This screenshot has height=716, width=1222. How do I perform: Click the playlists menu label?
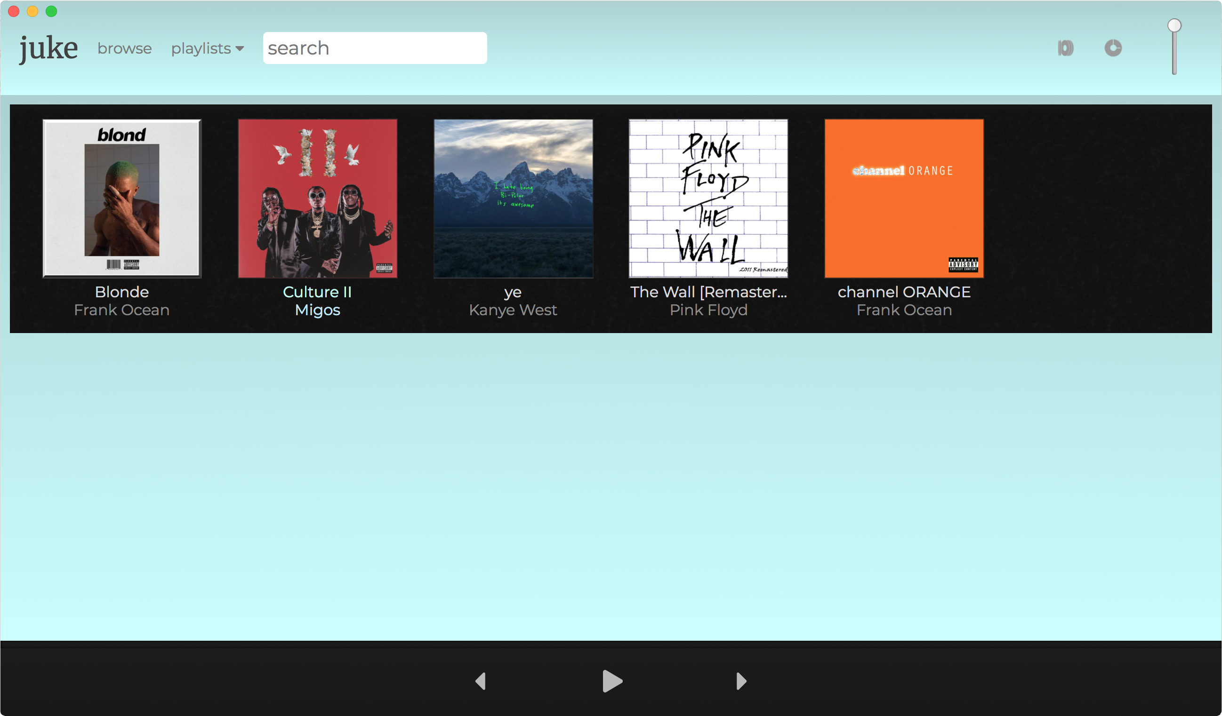[201, 48]
